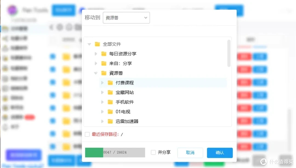Image resolution: width=296 pixels, height=168 pixels.
Task: Select the 01电视 folder row
Action: point(163,112)
